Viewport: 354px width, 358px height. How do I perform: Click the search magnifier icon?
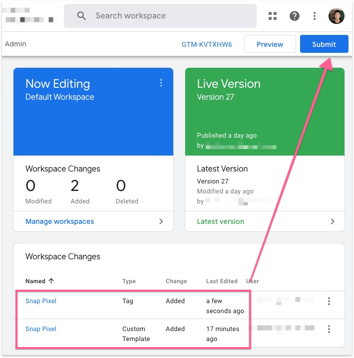pos(81,16)
